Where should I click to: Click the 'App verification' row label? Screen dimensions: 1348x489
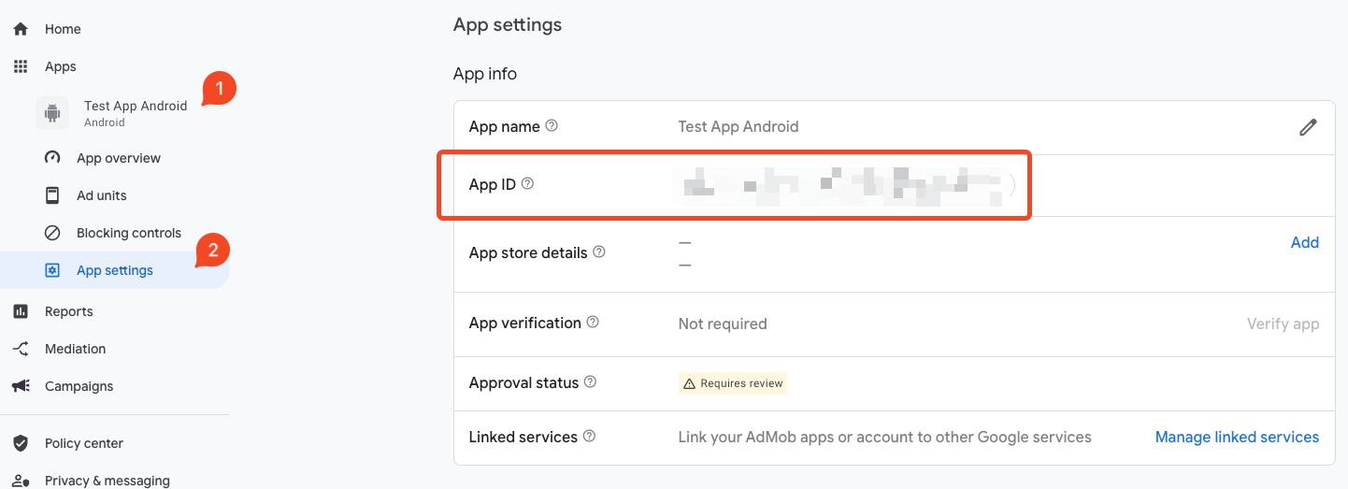pos(525,323)
